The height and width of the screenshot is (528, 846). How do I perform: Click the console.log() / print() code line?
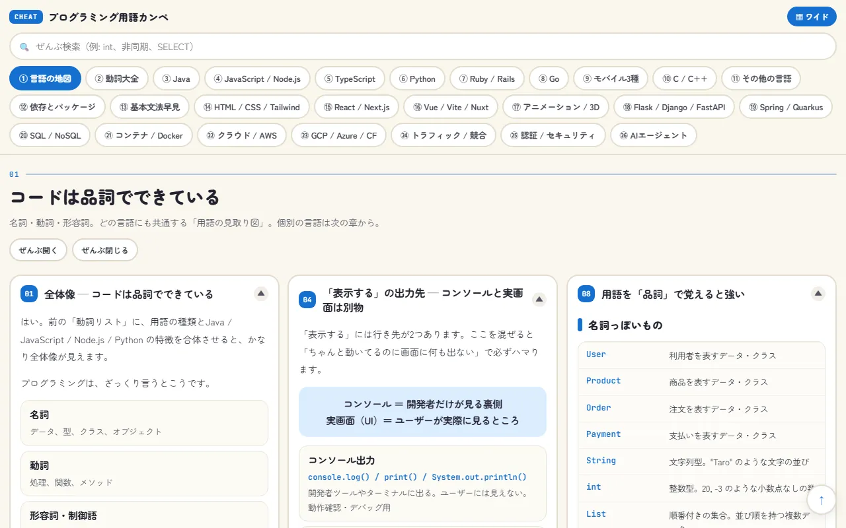[417, 477]
